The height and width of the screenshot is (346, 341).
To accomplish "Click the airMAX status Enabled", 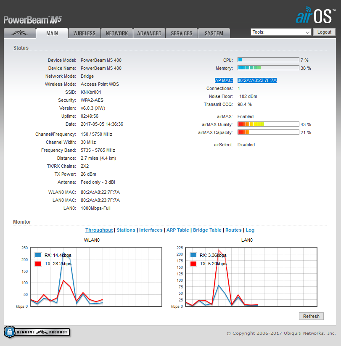I will pyautogui.click(x=246, y=116).
